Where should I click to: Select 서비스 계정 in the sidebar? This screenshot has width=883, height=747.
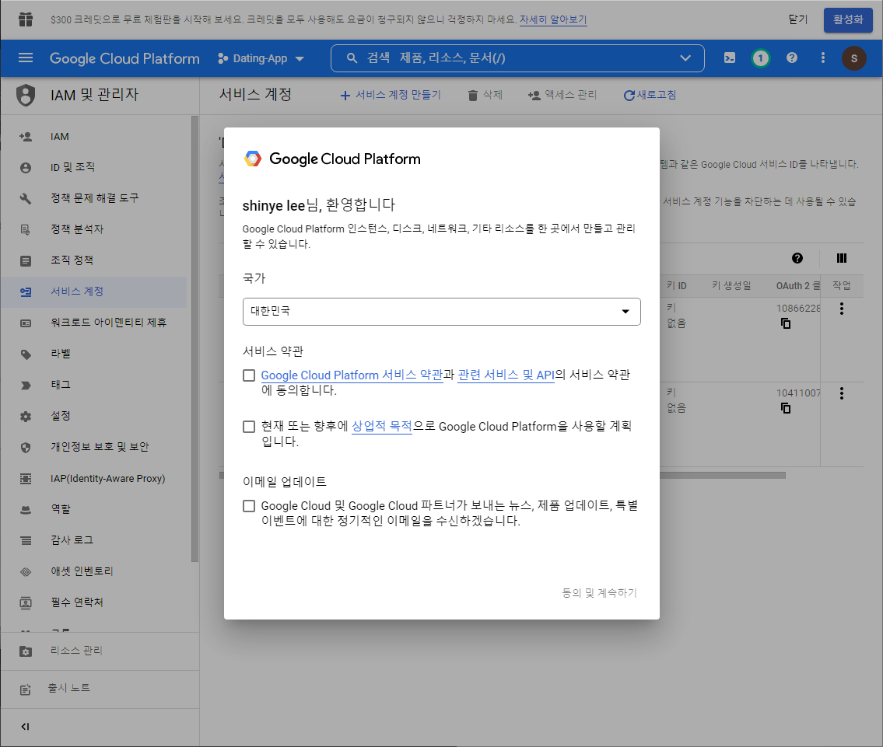[x=93, y=291]
